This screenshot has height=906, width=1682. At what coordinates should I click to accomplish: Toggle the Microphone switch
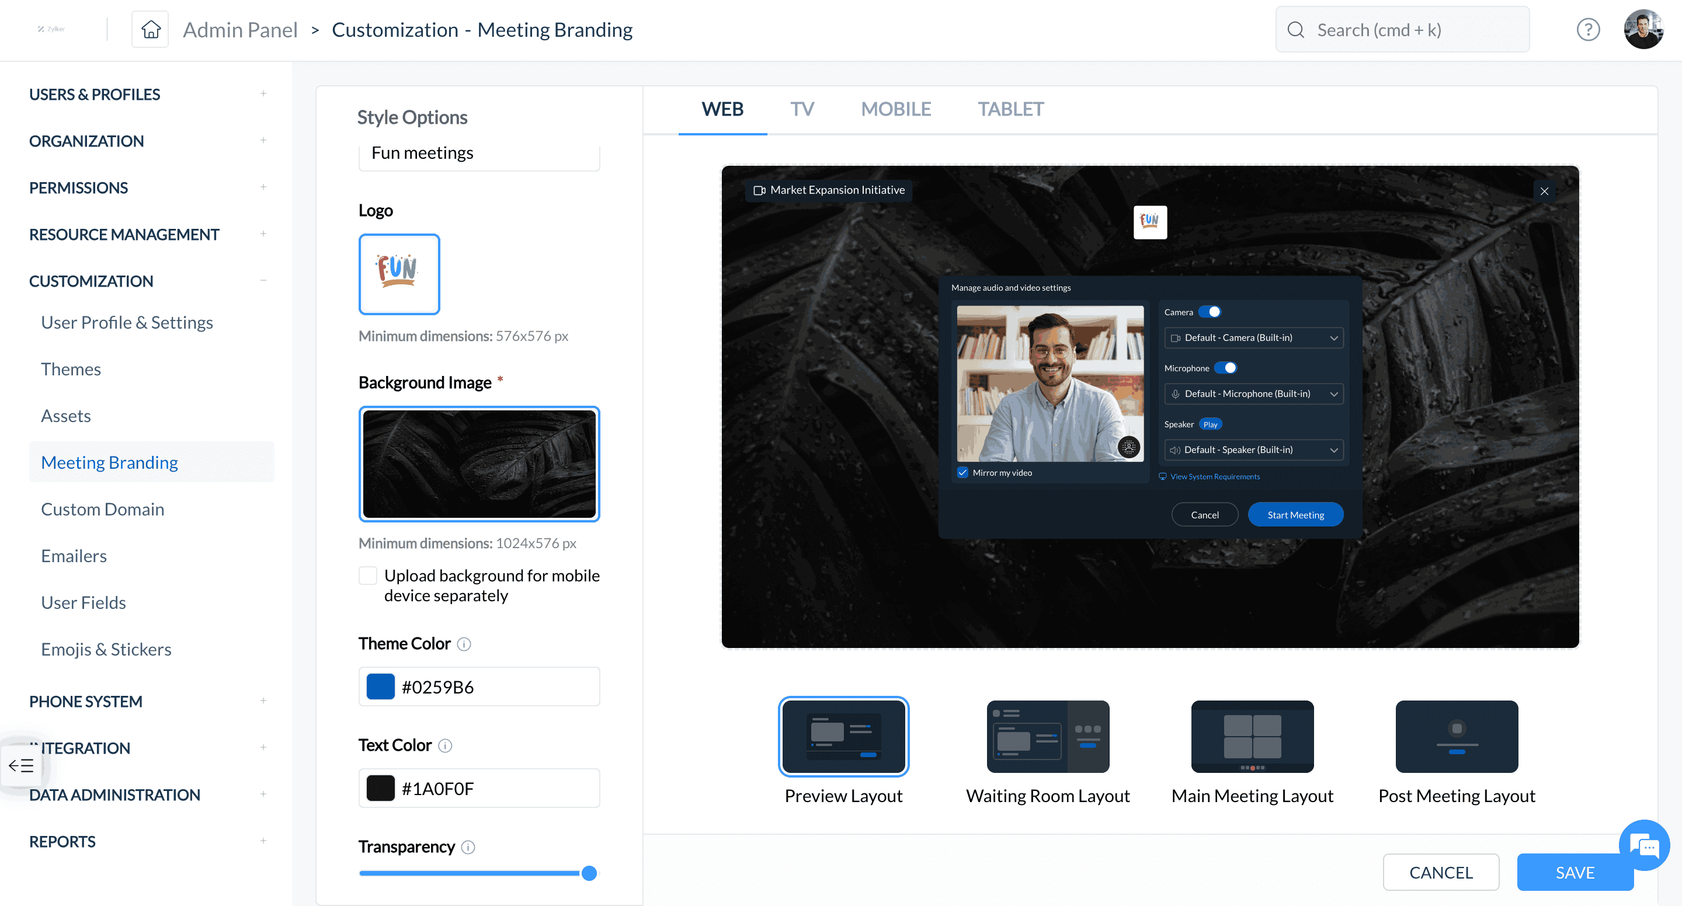point(1226,368)
